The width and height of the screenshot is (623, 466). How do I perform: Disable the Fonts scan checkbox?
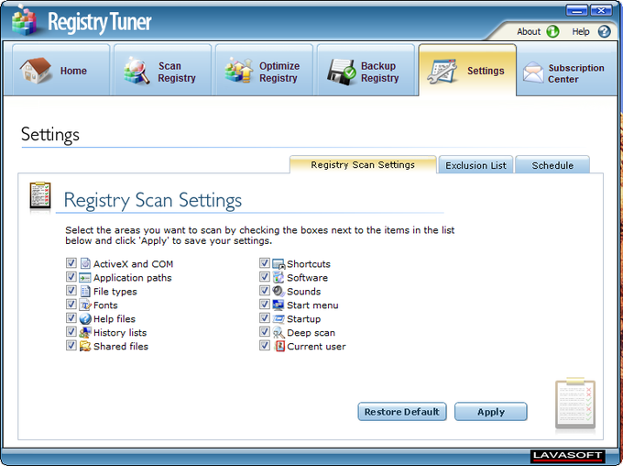click(x=71, y=305)
